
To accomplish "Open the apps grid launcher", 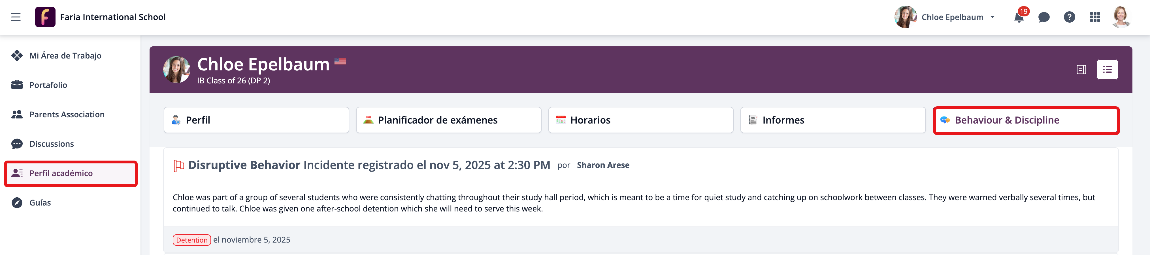I will click(1095, 17).
